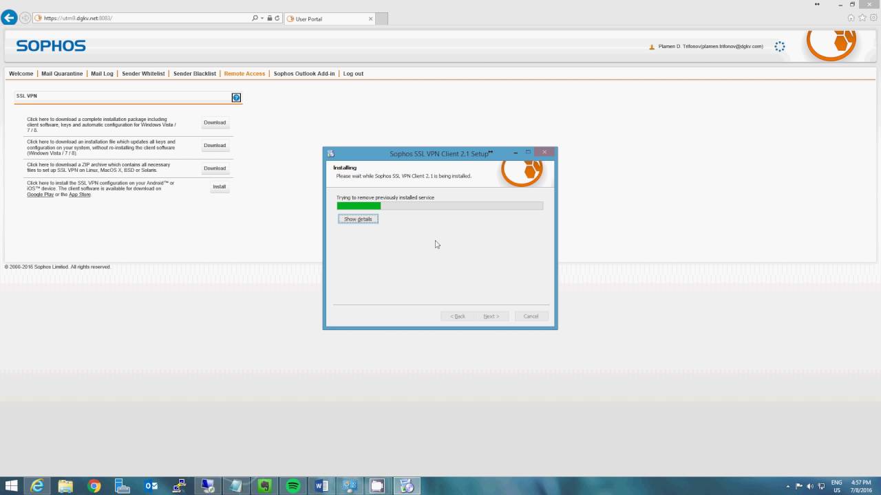Screen dimensions: 881x495
Task: Click the user avatar icon beside Plamen D. Trifonov
Action: (x=652, y=47)
